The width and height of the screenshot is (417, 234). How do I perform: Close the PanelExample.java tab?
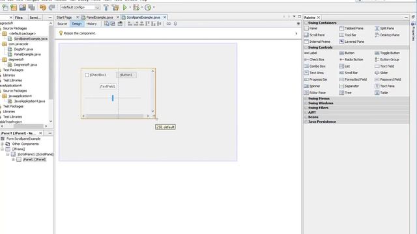tap(118, 18)
